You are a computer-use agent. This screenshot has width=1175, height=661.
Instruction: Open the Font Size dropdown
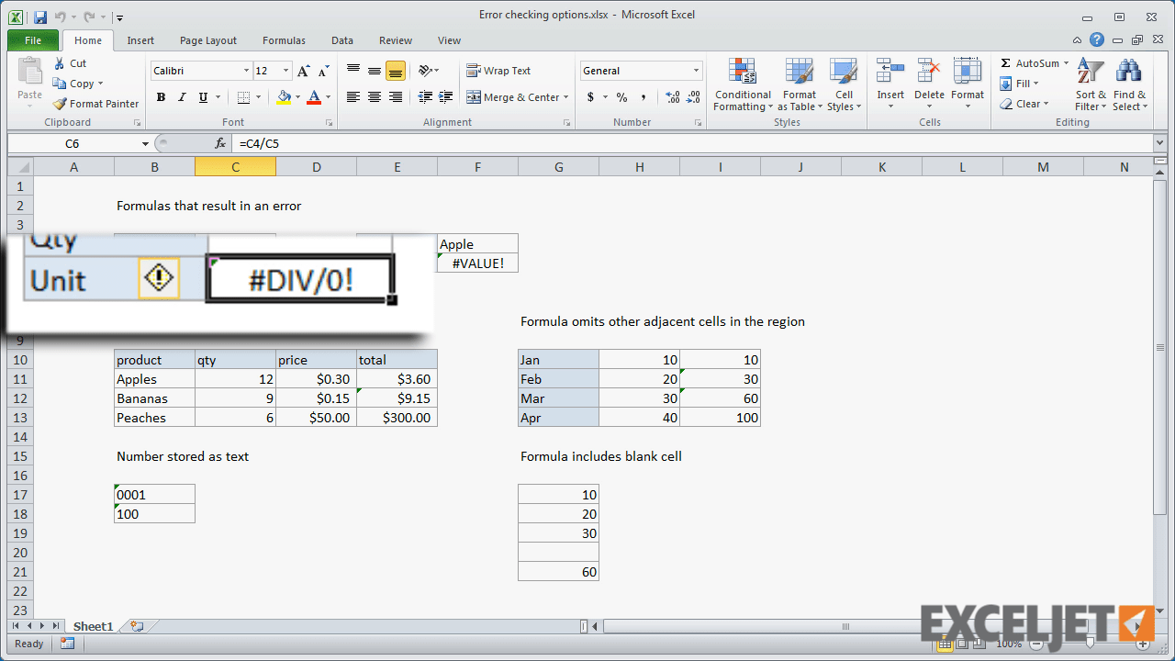coord(285,71)
